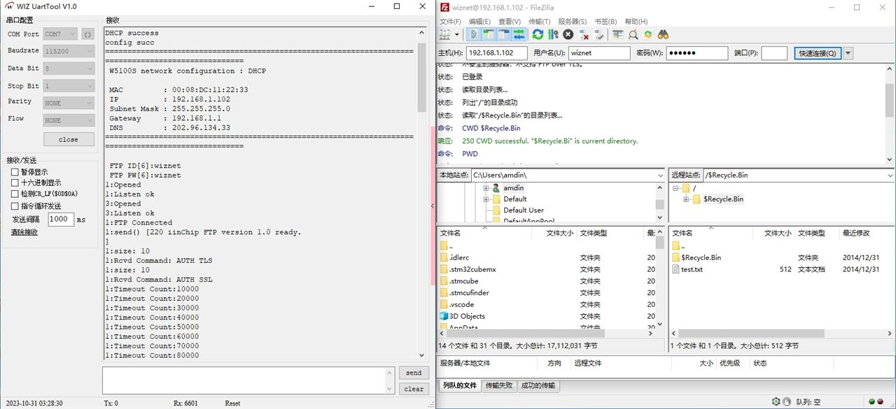Enable 暂停显示 checkbox in UartTool
This screenshot has height=409, width=896.
15,172
